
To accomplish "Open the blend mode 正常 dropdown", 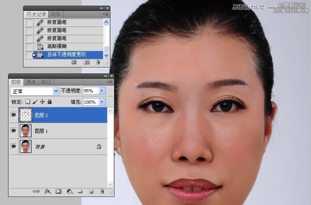I will point(56,91).
